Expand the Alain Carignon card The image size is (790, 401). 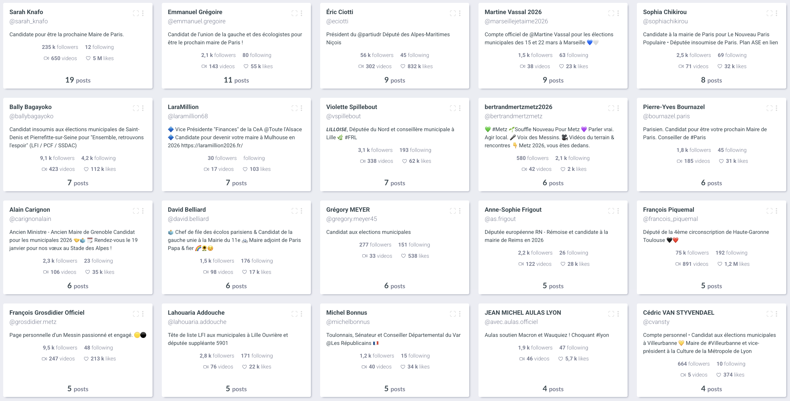(x=136, y=211)
